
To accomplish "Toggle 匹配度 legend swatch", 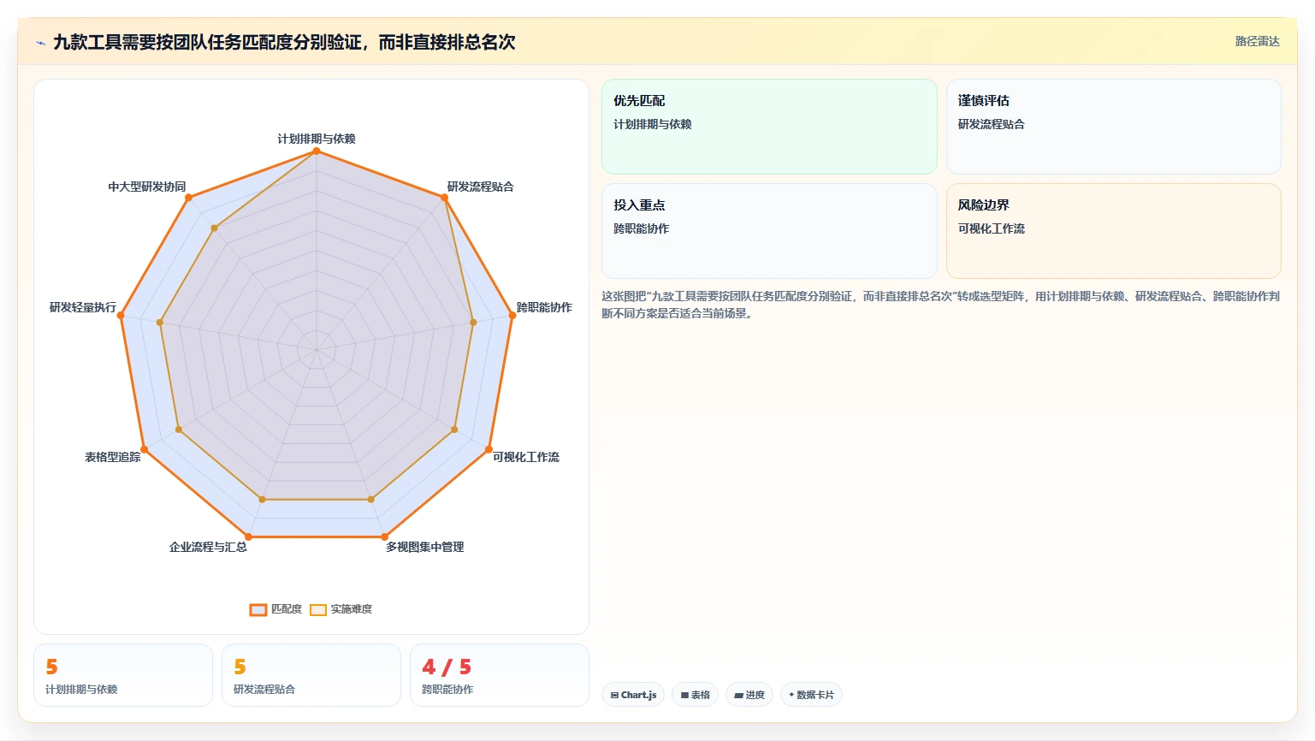I will click(258, 610).
